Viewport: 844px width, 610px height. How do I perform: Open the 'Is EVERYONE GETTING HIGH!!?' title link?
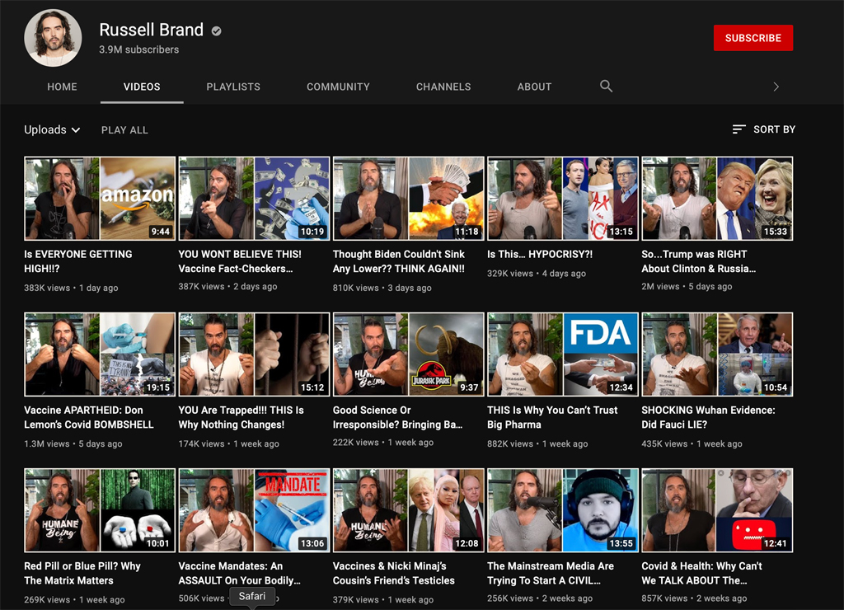(78, 261)
